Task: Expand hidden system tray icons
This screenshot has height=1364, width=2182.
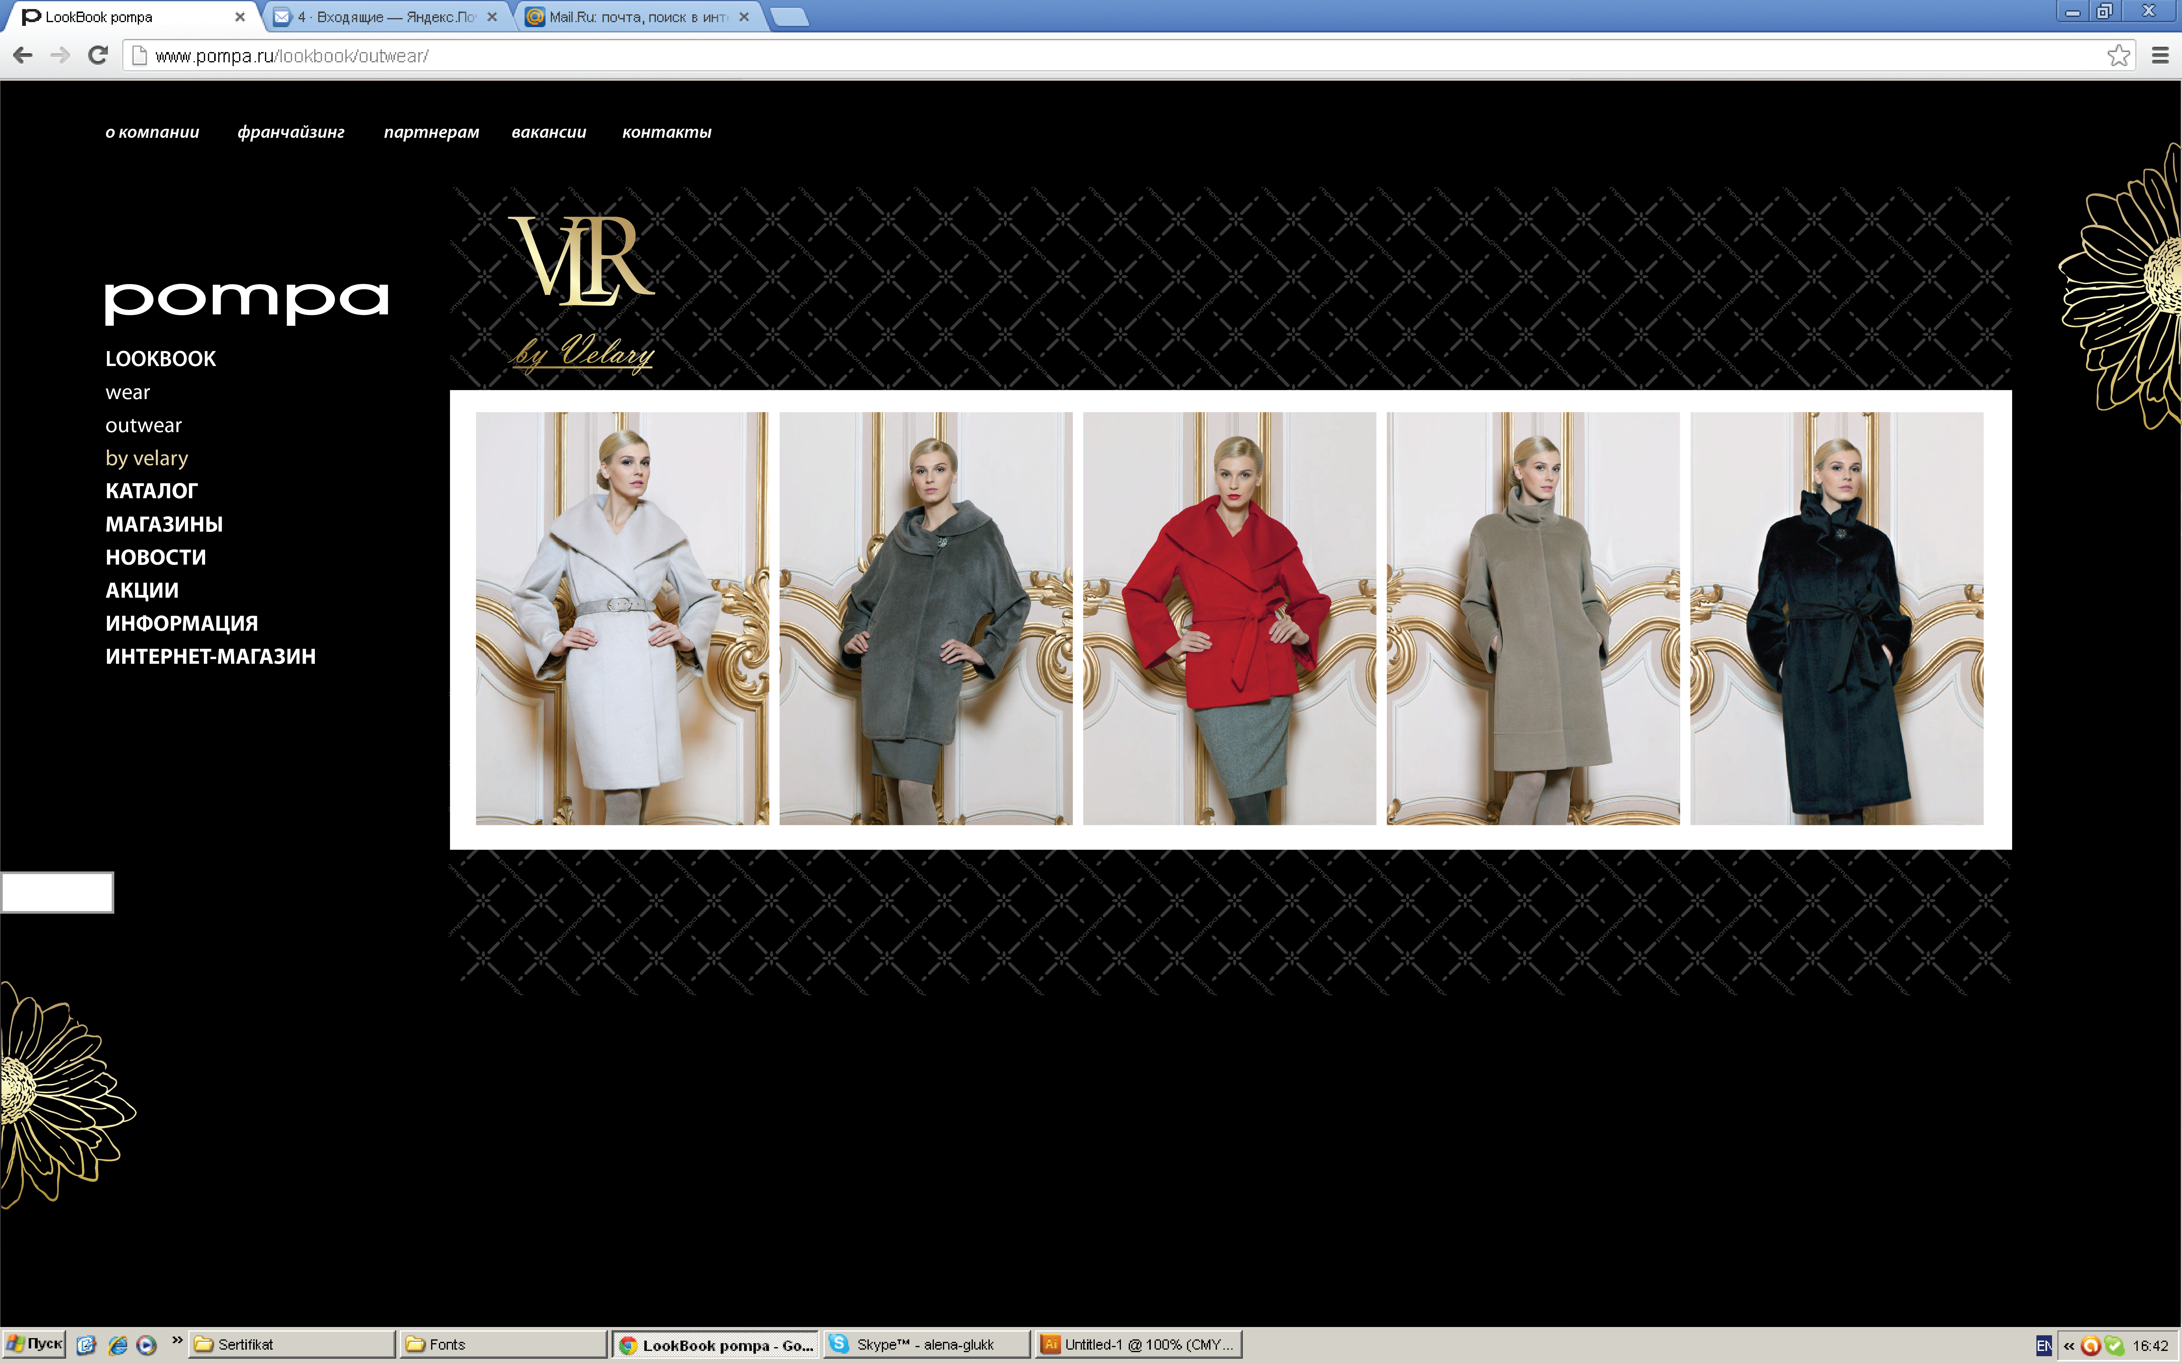Action: [2069, 1346]
